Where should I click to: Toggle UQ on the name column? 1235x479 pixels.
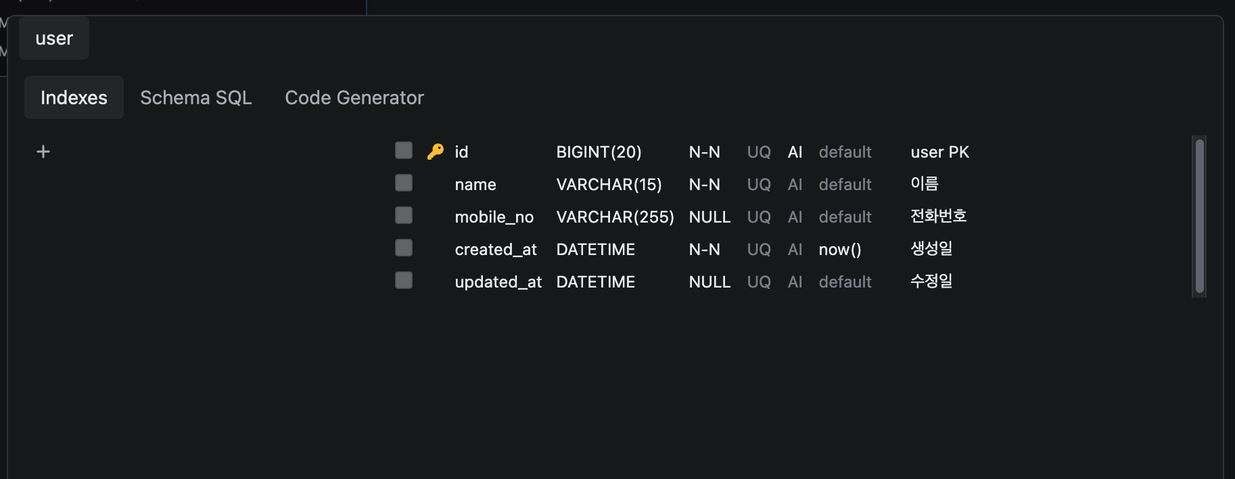(x=758, y=185)
